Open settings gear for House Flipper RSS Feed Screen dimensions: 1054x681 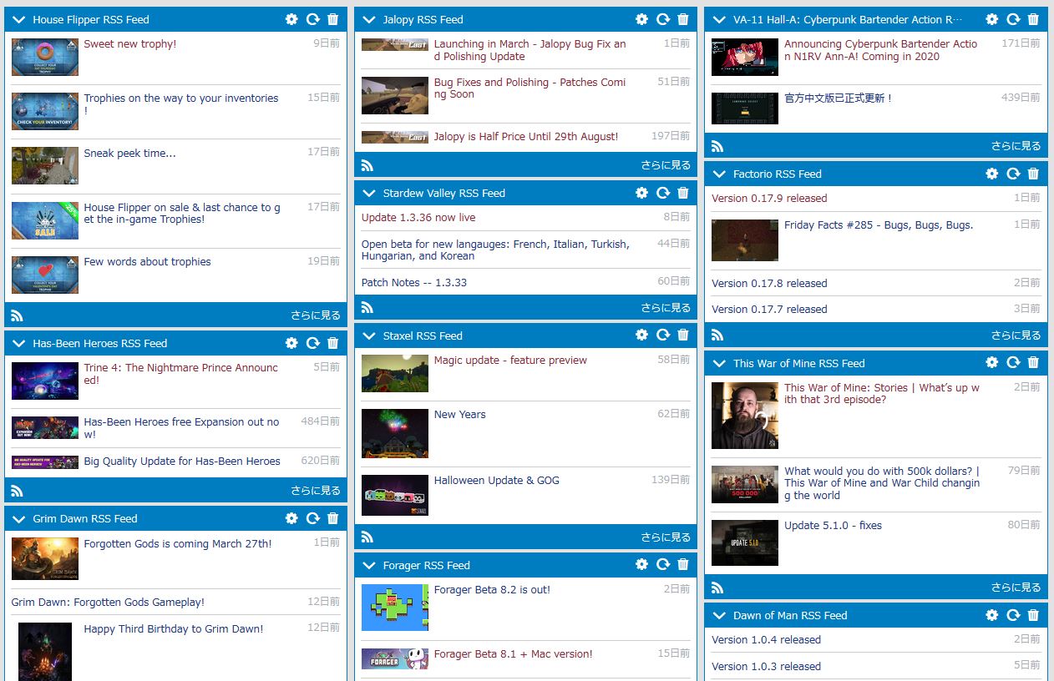[x=291, y=19]
